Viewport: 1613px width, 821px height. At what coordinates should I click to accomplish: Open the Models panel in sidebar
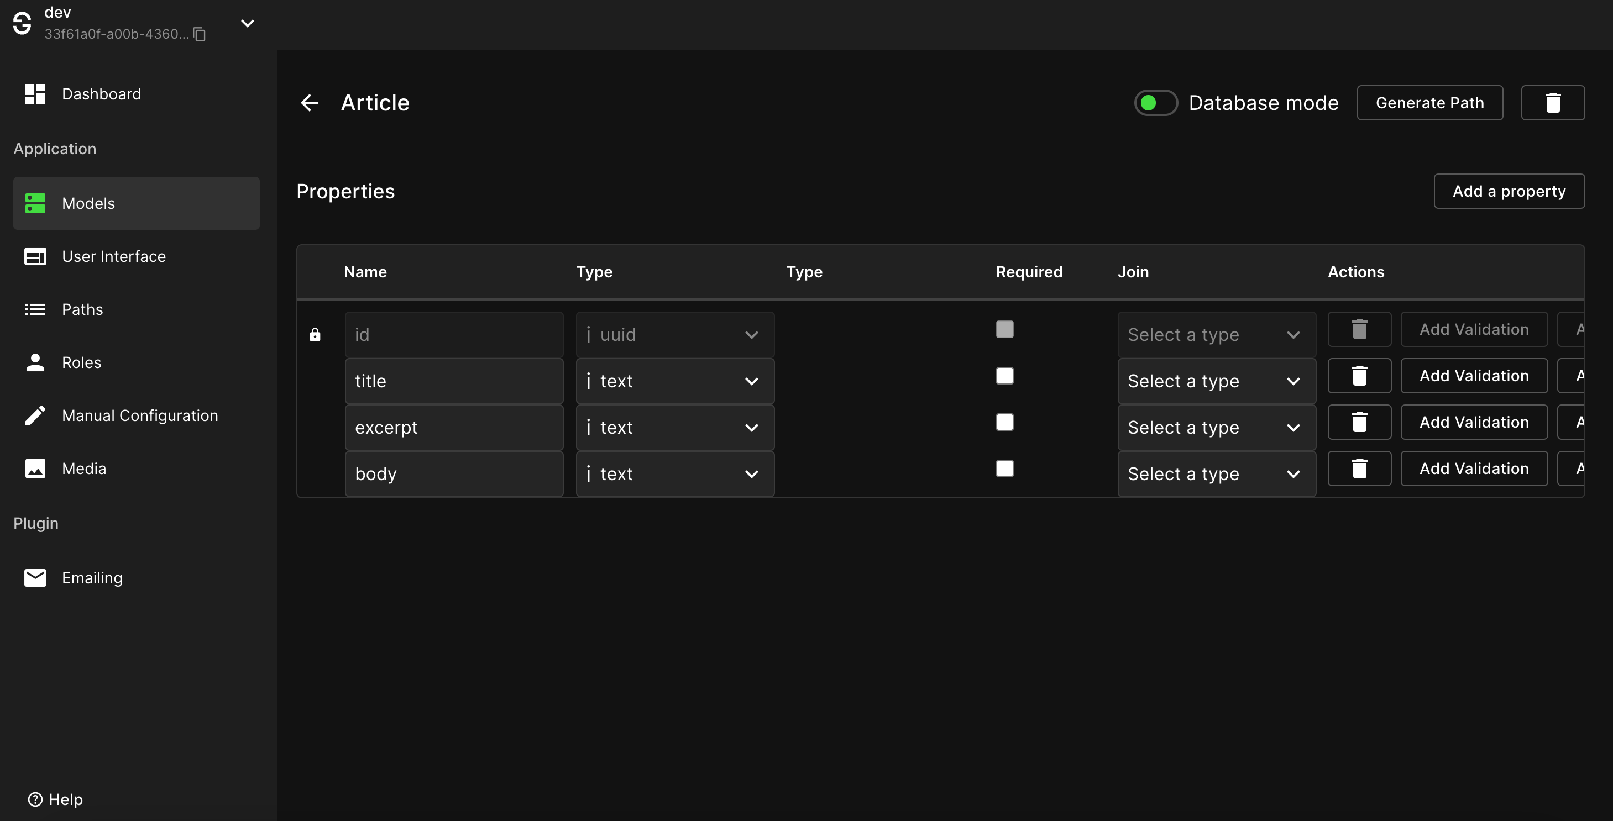pyautogui.click(x=88, y=203)
